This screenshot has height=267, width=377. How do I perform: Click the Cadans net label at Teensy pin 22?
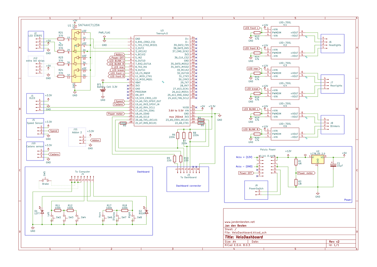point(119,104)
